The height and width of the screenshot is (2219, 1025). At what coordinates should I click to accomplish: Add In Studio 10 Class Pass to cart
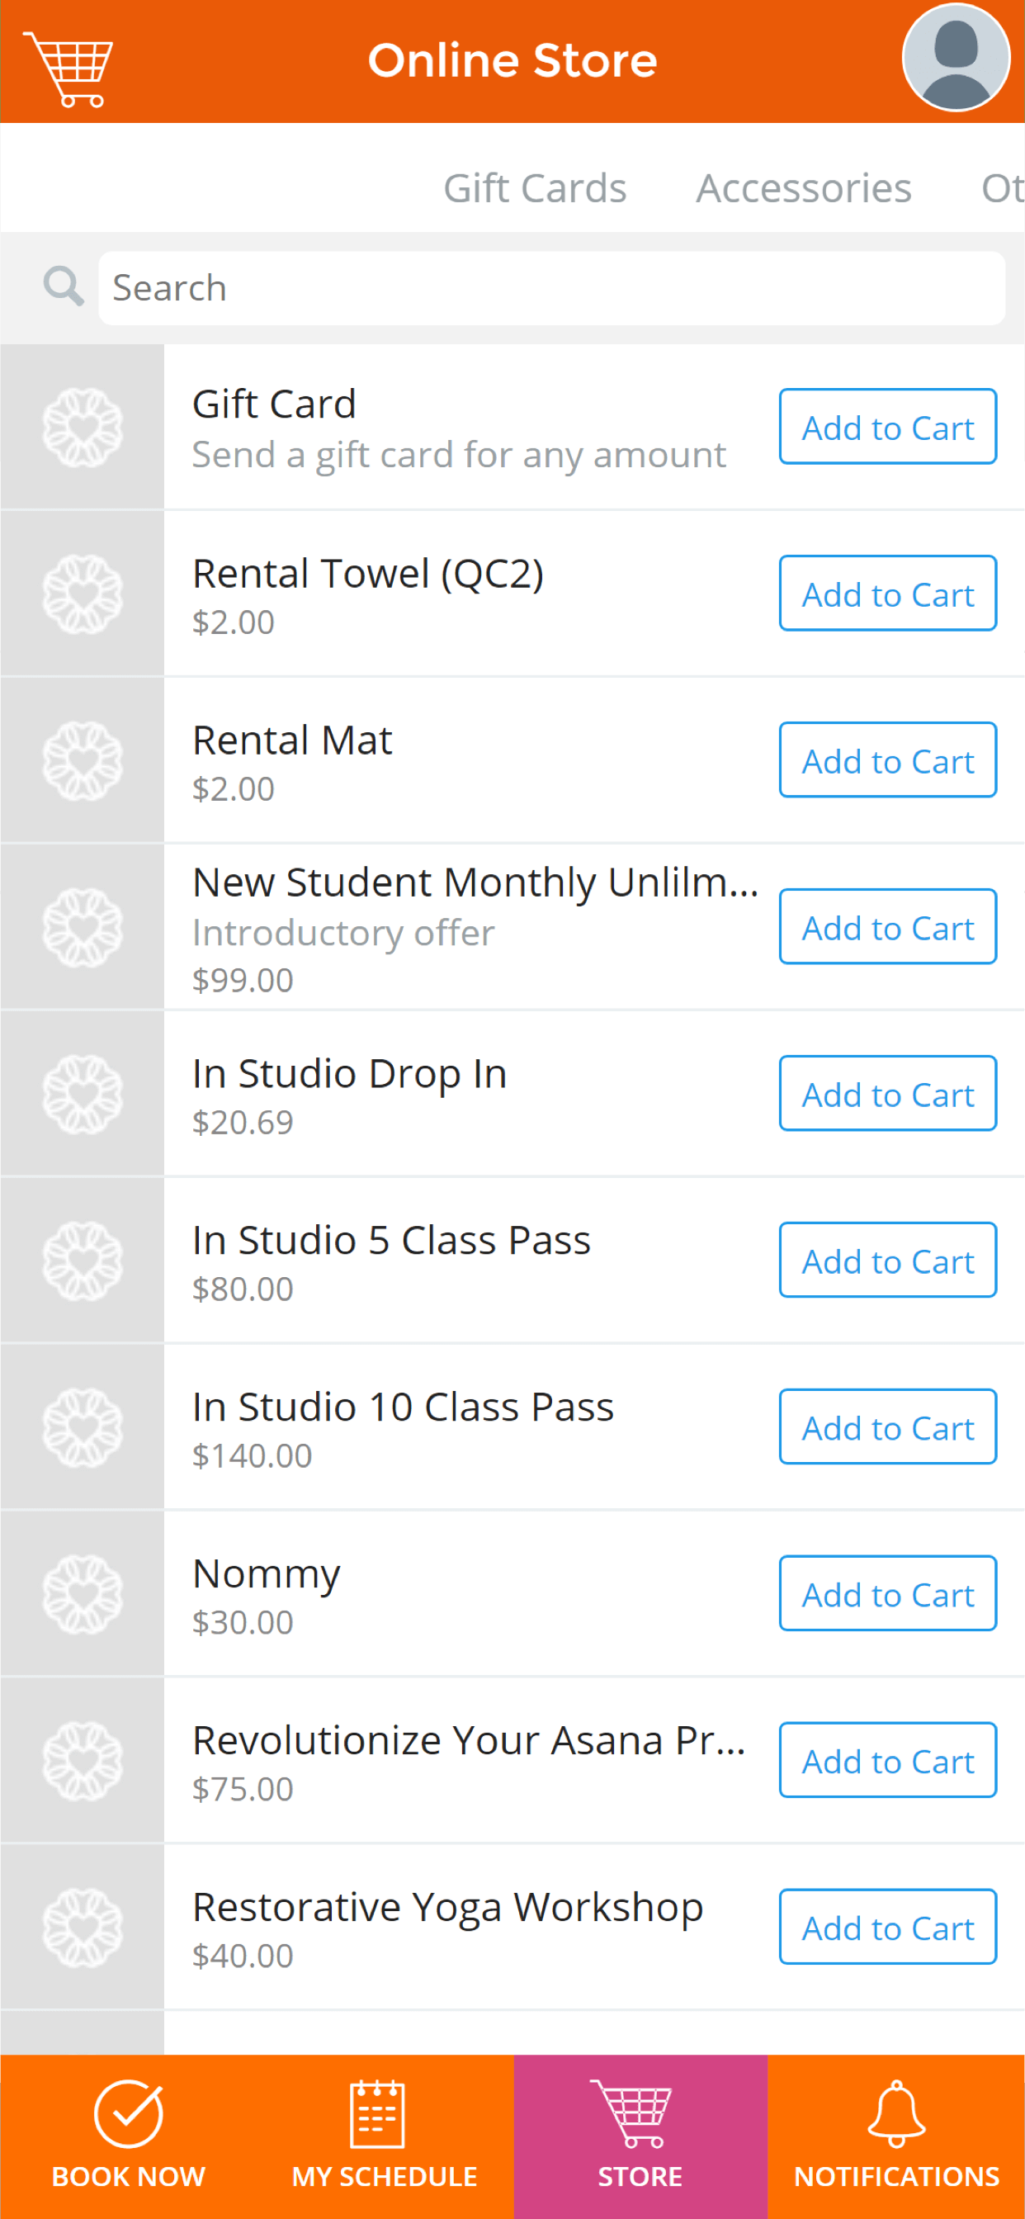pos(888,1426)
